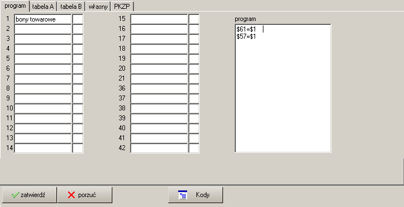Select the small box of row 42
Image resolution: width=404 pixels, height=207 pixels.
click(194, 148)
